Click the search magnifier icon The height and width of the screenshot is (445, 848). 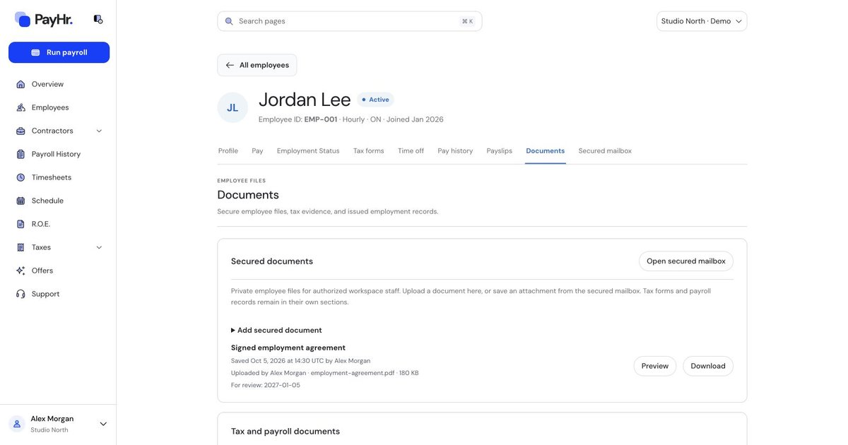pos(229,21)
